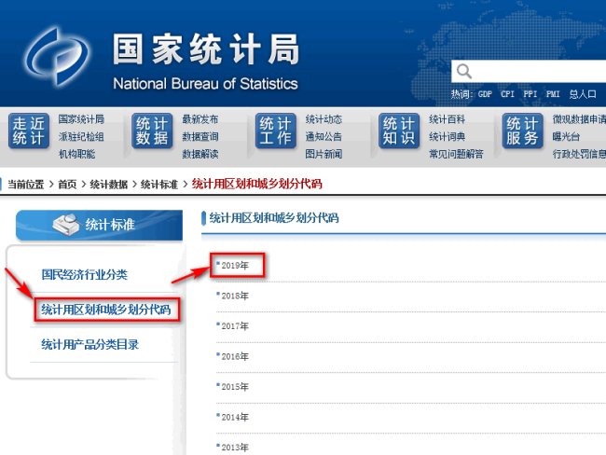Open the 2016年 code list link
The image size is (606, 455).
(235, 356)
